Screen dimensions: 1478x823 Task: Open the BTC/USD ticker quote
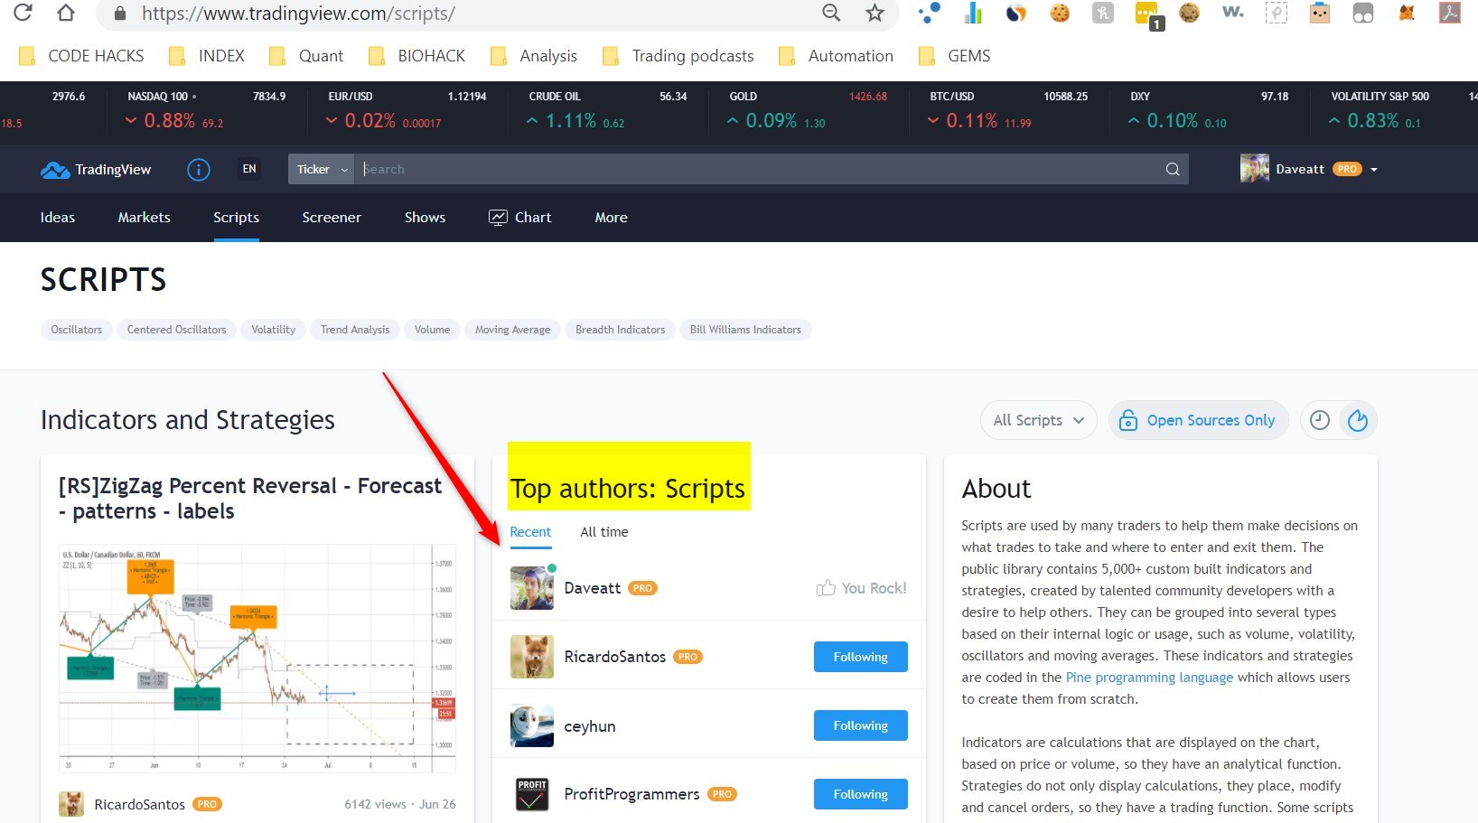click(x=1008, y=109)
